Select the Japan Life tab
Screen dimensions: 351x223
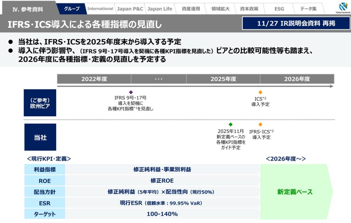[x=160, y=8]
